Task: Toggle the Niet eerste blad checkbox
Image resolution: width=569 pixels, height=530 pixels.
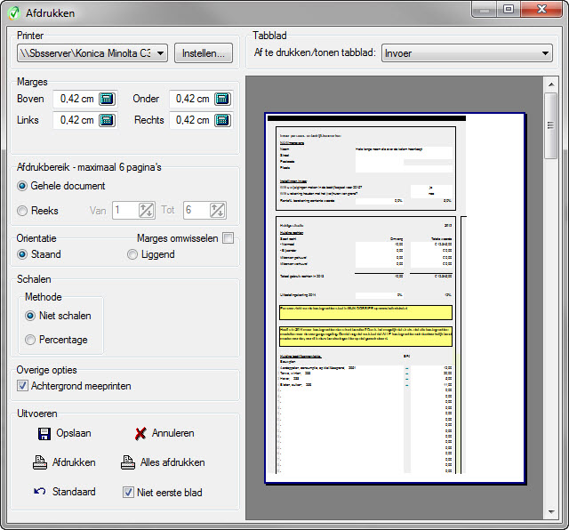Action: pos(129,492)
